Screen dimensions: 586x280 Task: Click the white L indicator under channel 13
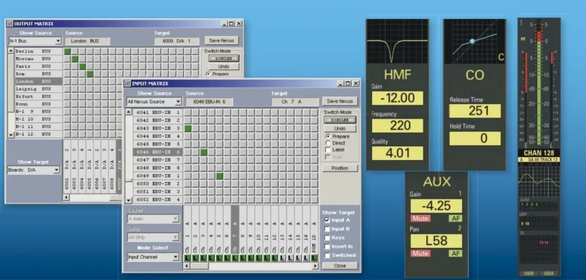click(x=282, y=257)
